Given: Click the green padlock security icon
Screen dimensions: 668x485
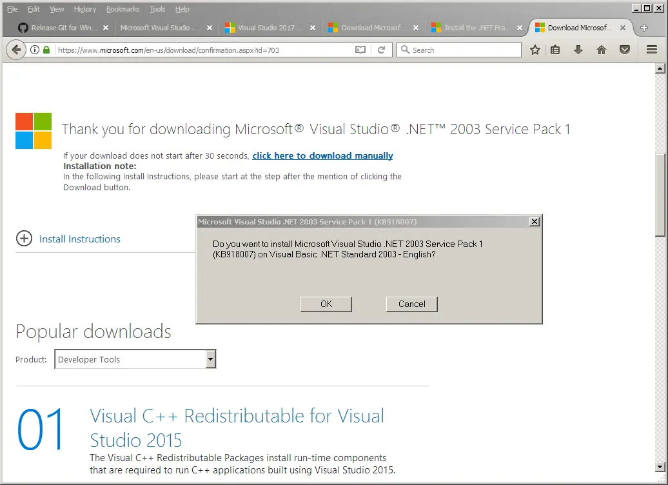Looking at the screenshot, I should coord(46,50).
